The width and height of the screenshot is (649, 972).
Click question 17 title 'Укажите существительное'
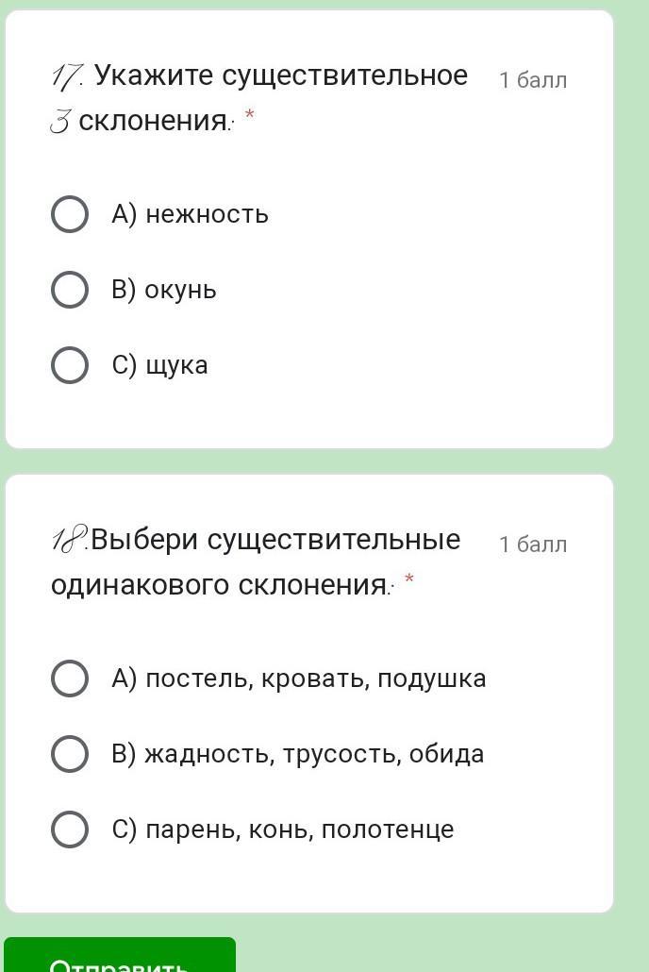[x=281, y=75]
